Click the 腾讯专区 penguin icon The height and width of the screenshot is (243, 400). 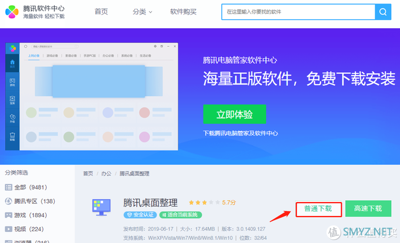point(8,201)
